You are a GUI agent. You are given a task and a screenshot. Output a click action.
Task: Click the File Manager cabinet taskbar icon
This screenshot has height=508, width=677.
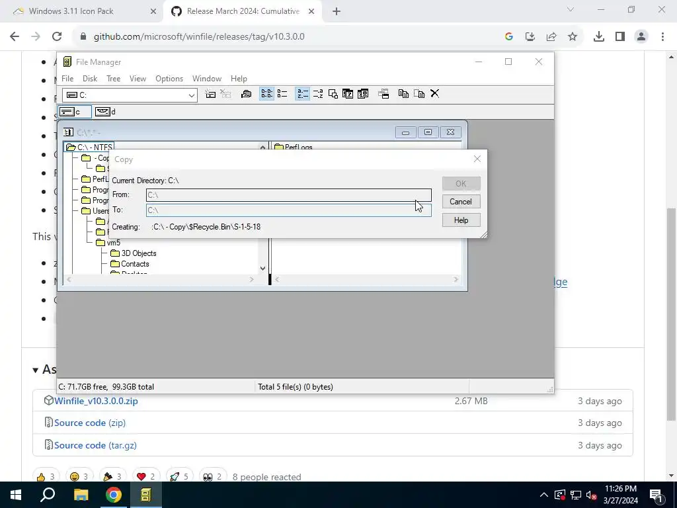145,495
